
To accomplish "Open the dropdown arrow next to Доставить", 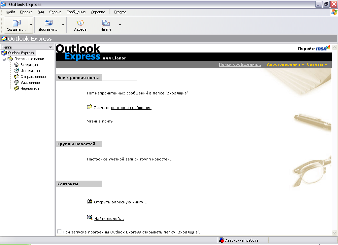I will (63, 25).
